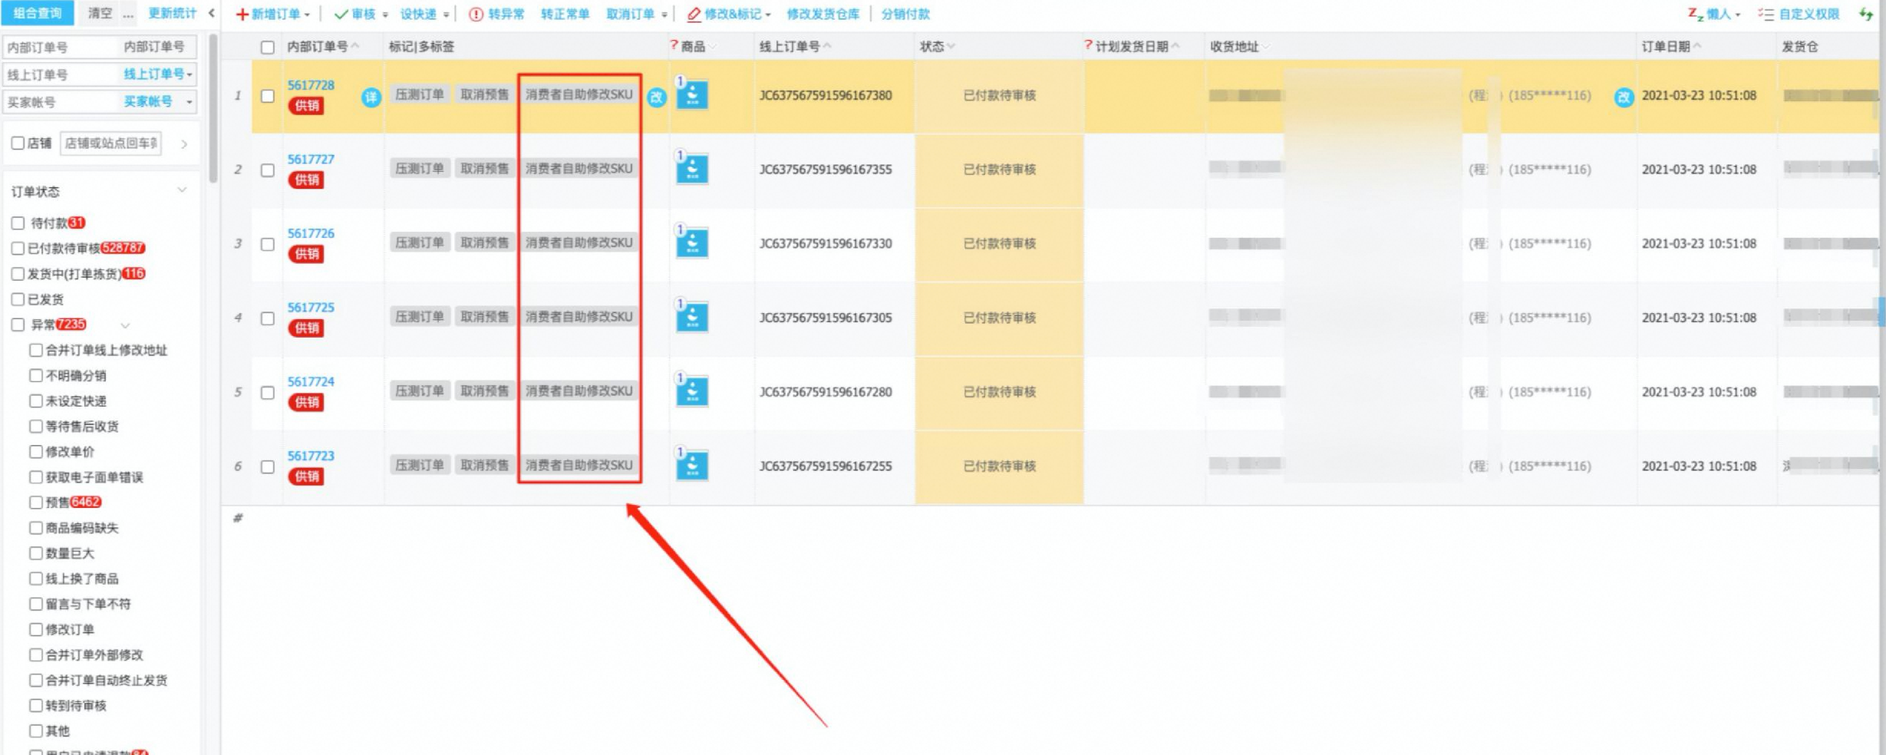Click the 详 badge beside order 5617728
The image size is (1886, 755).
[x=371, y=99]
